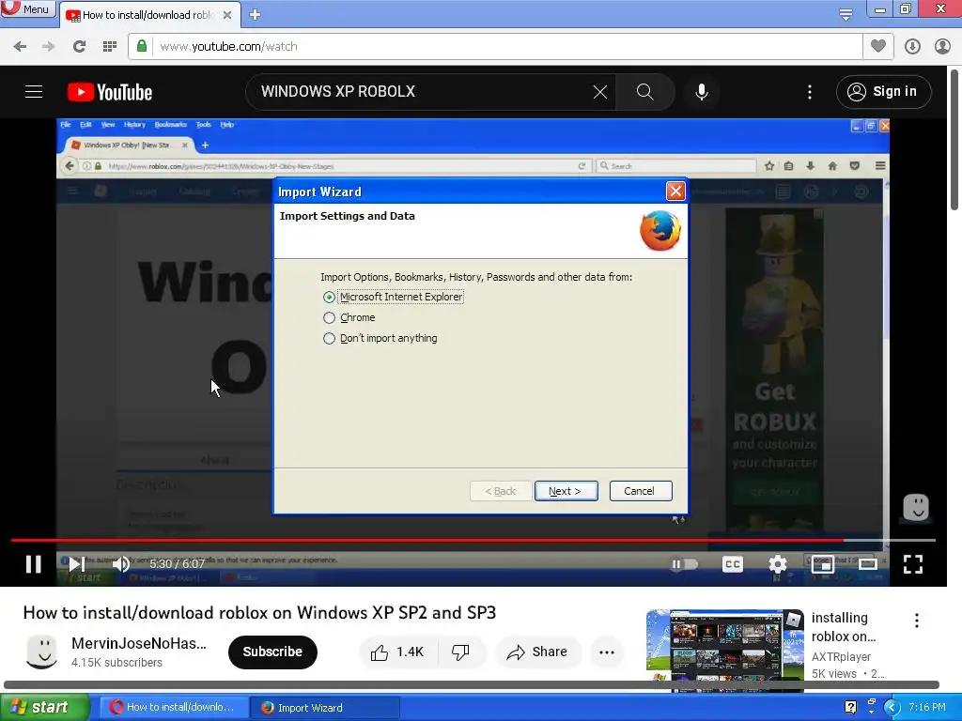Like the video
962x721 pixels.
(x=397, y=652)
